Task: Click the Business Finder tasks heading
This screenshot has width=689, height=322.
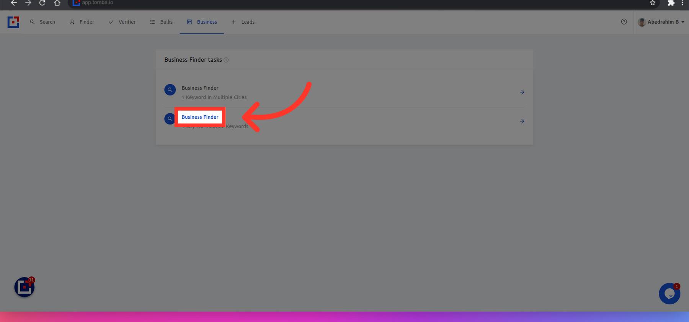Action: [193, 60]
